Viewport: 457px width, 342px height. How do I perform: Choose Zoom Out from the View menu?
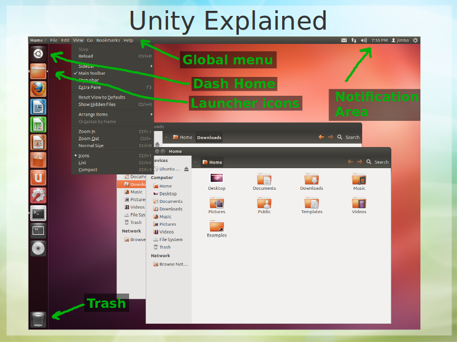click(x=113, y=139)
